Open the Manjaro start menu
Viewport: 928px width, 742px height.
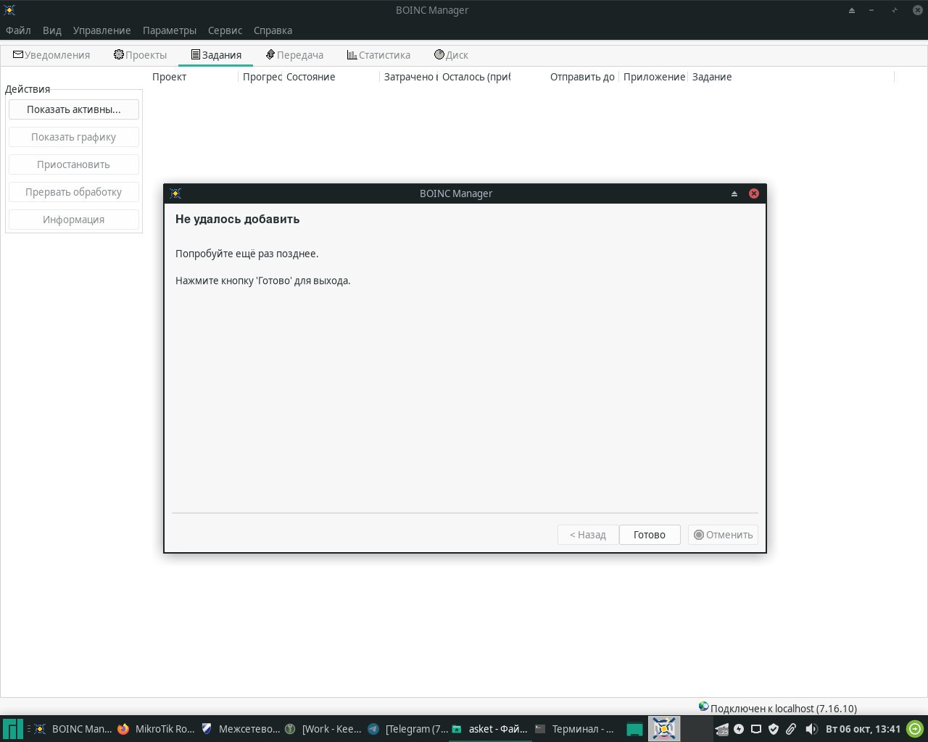pyautogui.click(x=12, y=729)
